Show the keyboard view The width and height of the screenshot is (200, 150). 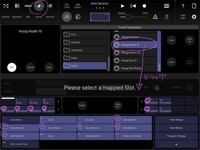17,6
